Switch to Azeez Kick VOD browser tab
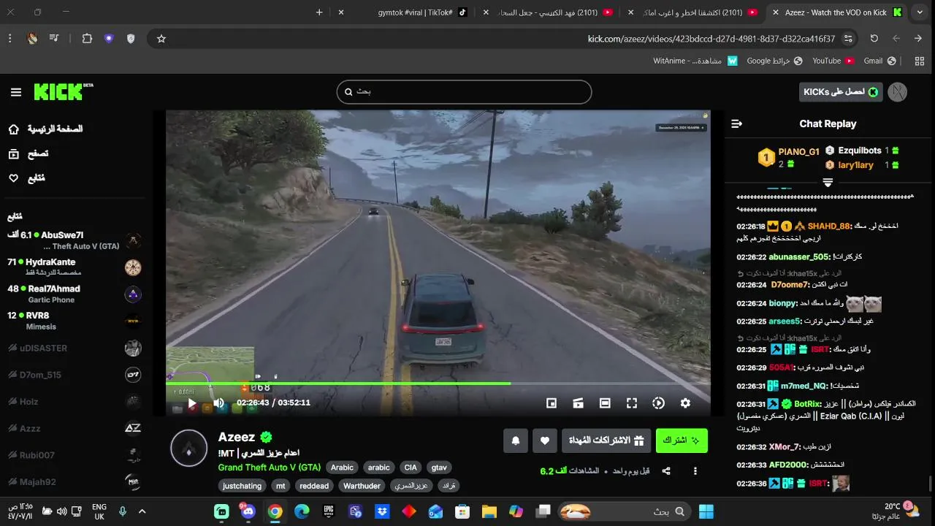The height and width of the screenshot is (526, 935). 836,12
